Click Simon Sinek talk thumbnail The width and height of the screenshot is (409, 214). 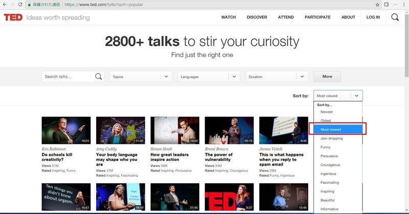[x=175, y=130]
